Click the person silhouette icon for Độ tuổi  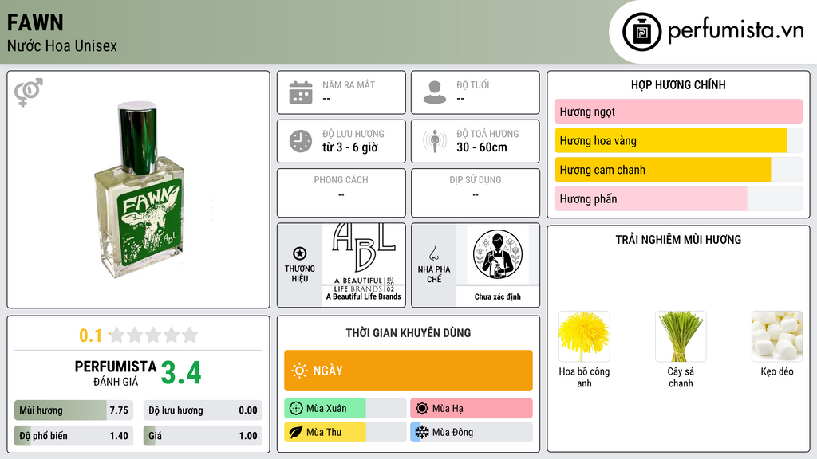click(435, 92)
